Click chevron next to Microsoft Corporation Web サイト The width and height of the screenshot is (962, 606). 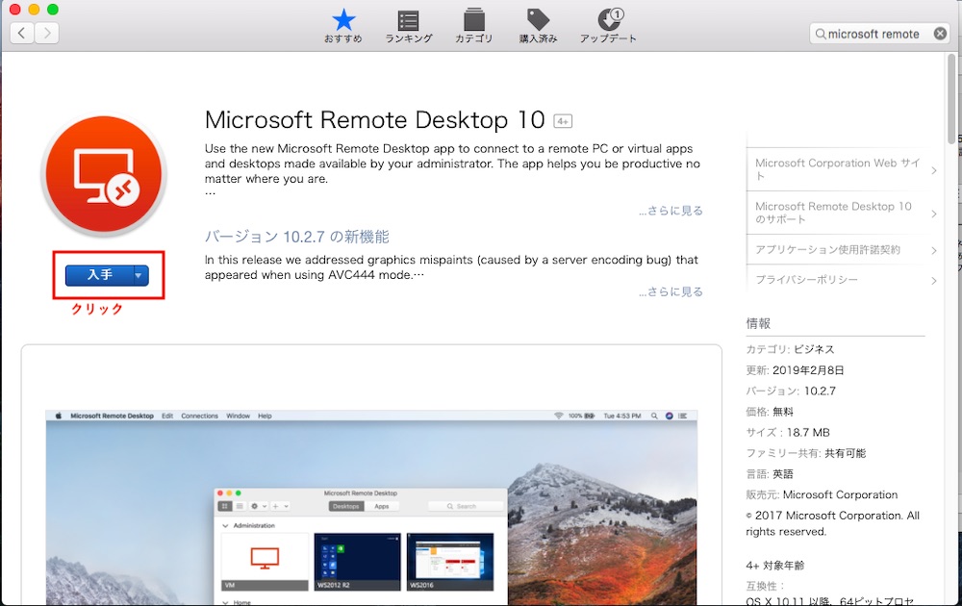pos(933,170)
